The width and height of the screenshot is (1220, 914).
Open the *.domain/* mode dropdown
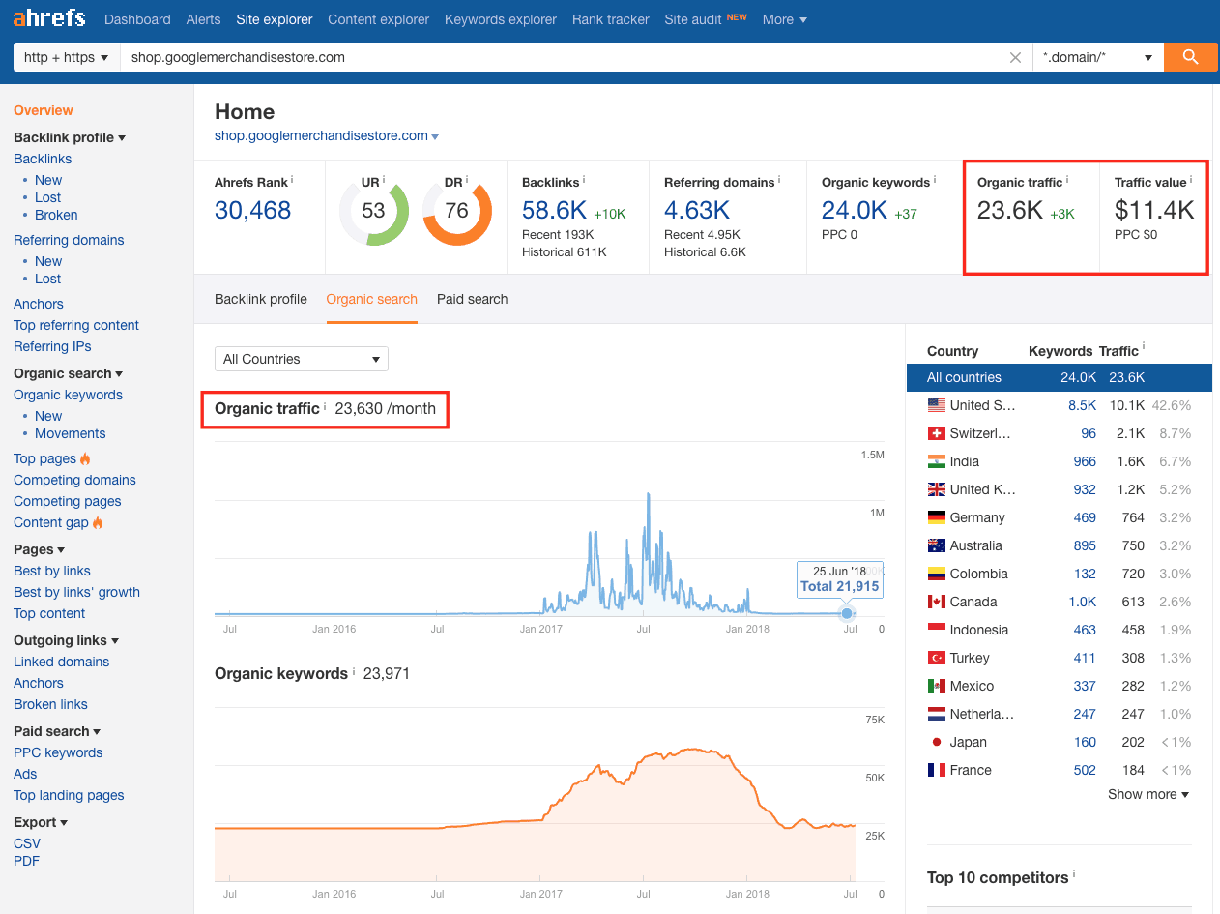(1097, 57)
